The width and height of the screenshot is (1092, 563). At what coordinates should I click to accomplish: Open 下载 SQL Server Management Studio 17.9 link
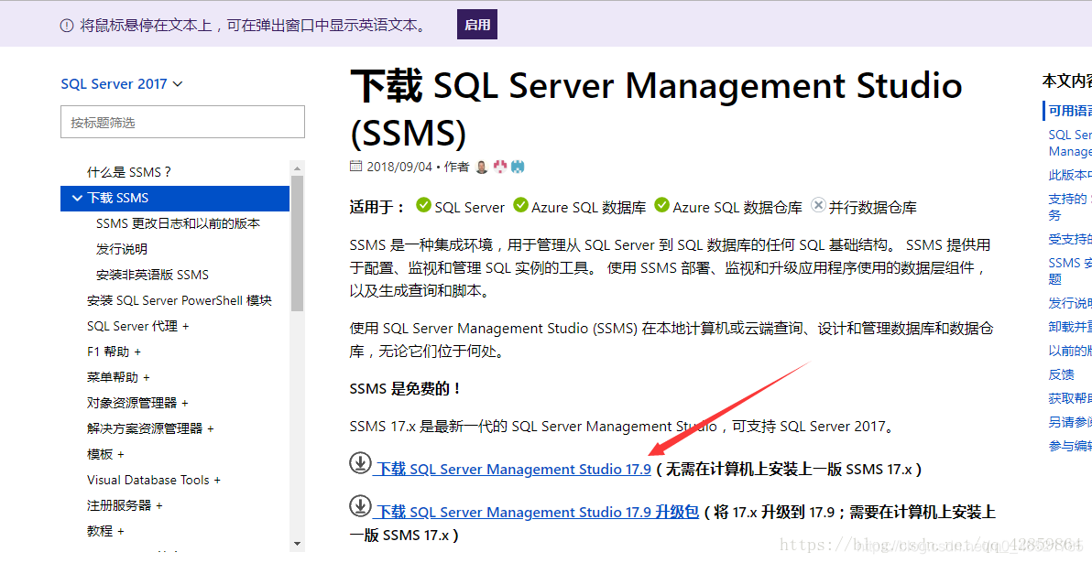point(513,470)
